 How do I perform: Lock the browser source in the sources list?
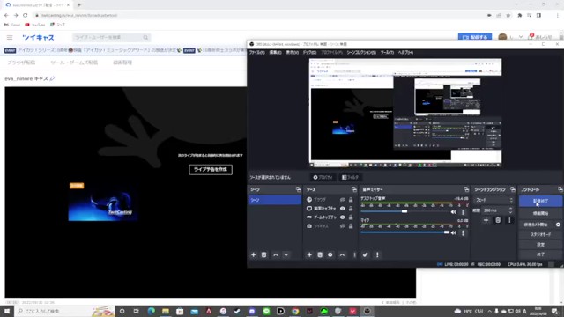(351, 200)
